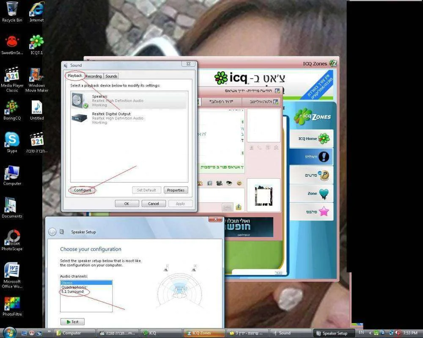The height and width of the screenshot is (338, 423).
Task: Click the Windows Start orb
Action: tap(10, 333)
